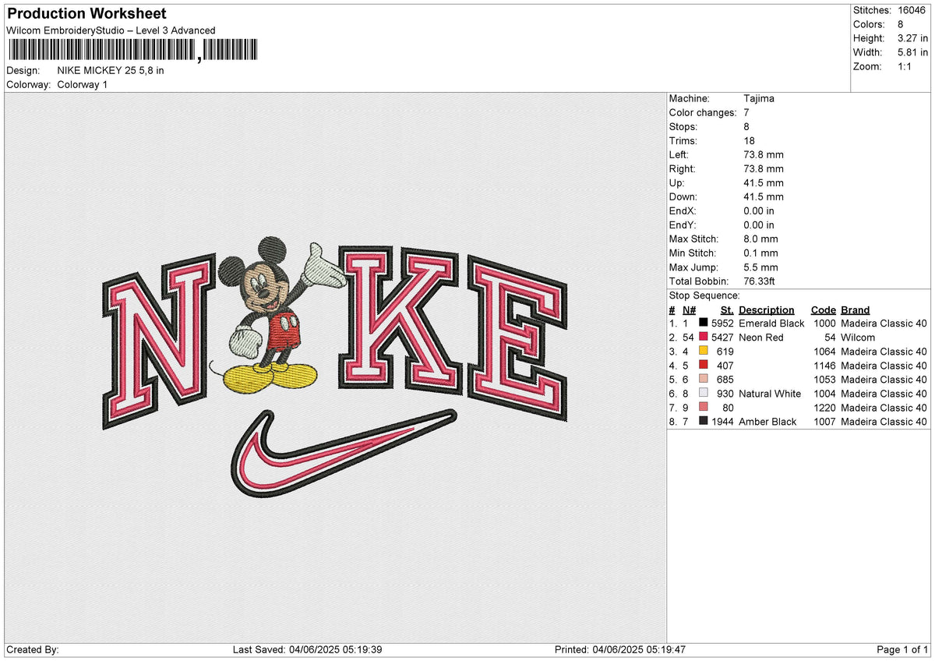Click the Machine value 'Tajima'
935x661 pixels.
click(759, 99)
